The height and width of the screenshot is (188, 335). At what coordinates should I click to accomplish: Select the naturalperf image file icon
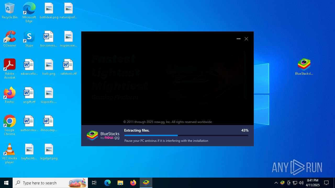pos(68,11)
